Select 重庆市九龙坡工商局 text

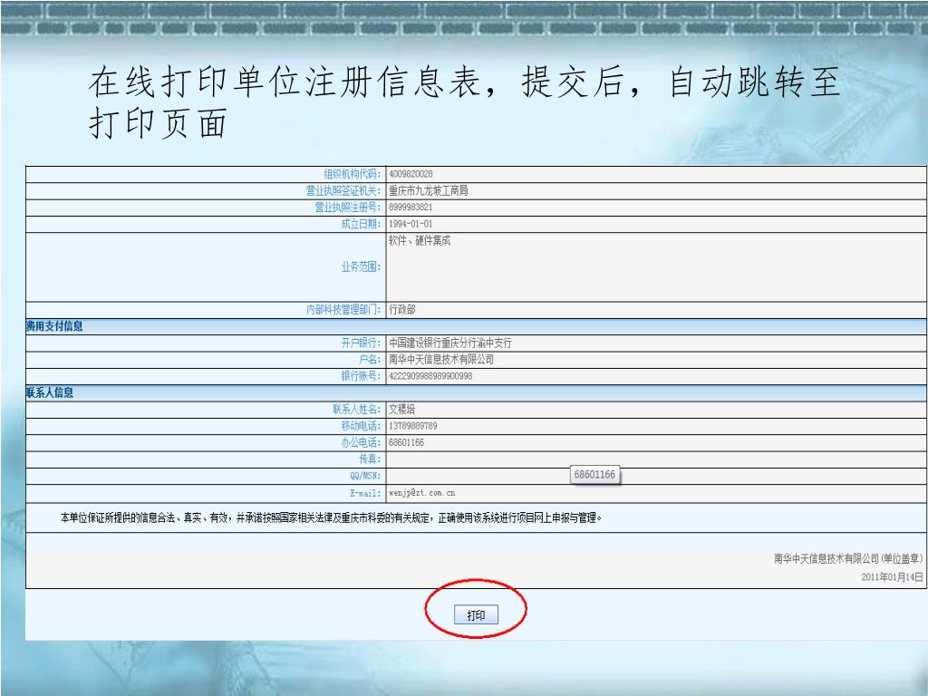(429, 190)
